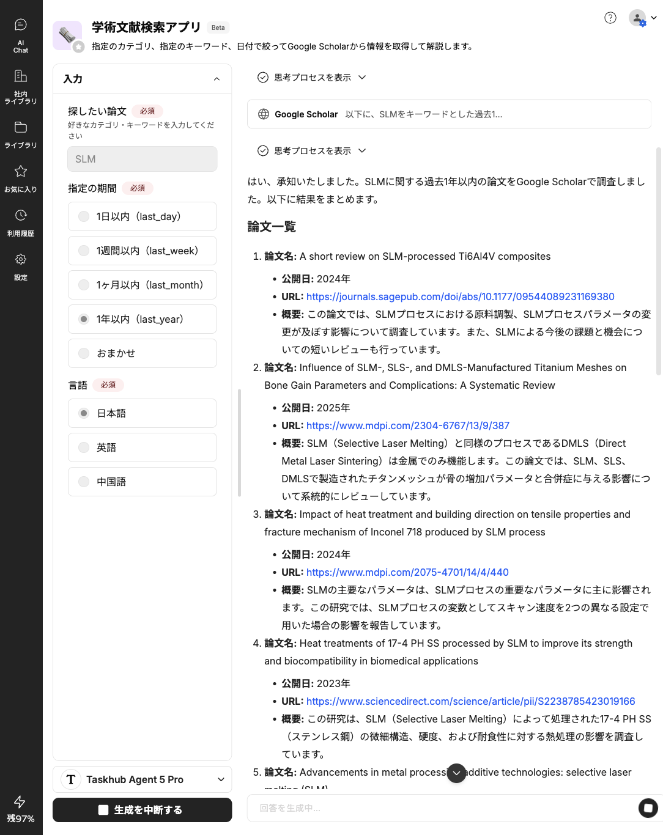The image size is (663, 835).
Task: Click the scroll-to-bottom arrow button
Action: click(456, 773)
